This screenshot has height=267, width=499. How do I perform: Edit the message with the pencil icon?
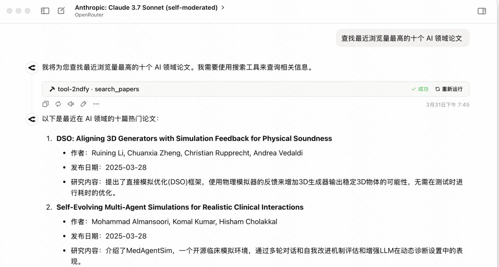83,104
